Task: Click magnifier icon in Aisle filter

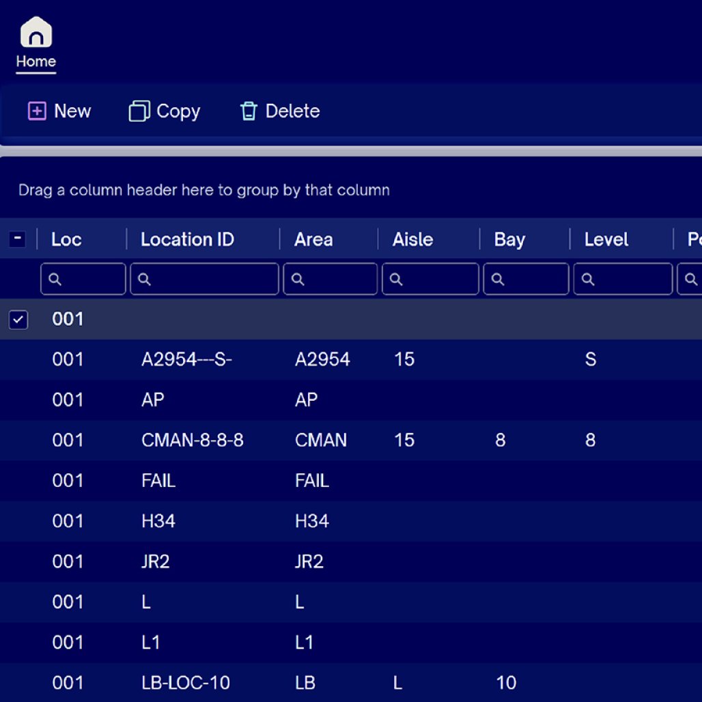Action: click(x=396, y=279)
